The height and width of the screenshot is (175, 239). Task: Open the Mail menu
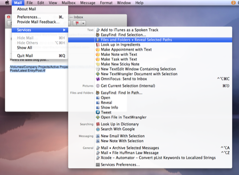[18, 3]
